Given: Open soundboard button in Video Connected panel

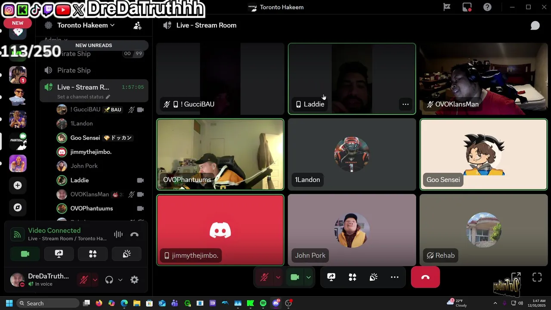Looking at the screenshot, I should coord(127,254).
